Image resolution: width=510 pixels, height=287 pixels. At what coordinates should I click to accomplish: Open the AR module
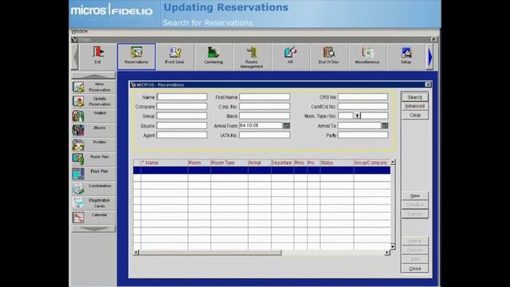[x=290, y=57]
